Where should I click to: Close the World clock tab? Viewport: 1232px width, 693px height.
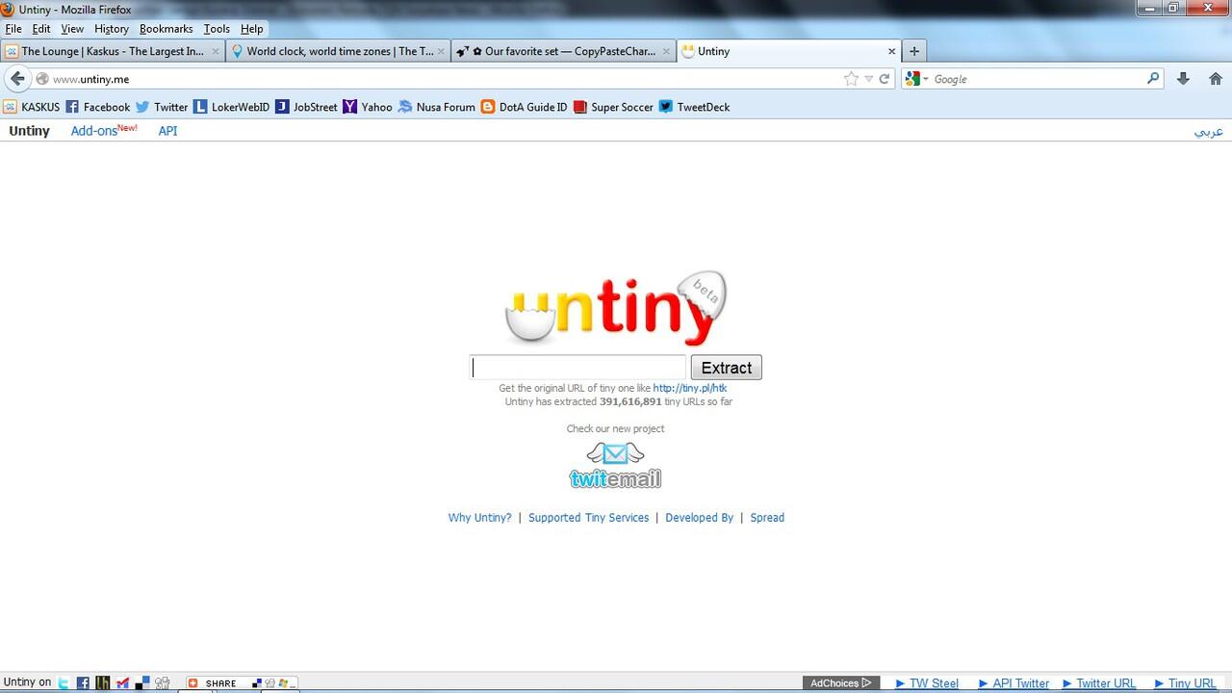441,51
